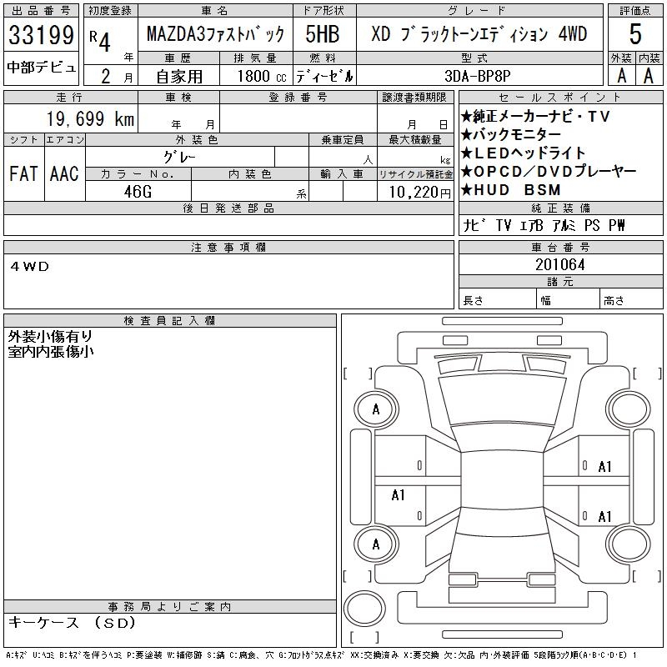Click equipment line ナビ TV エアB アルミ PS PW
Viewport: 667px width, 667px height.
[544, 225]
